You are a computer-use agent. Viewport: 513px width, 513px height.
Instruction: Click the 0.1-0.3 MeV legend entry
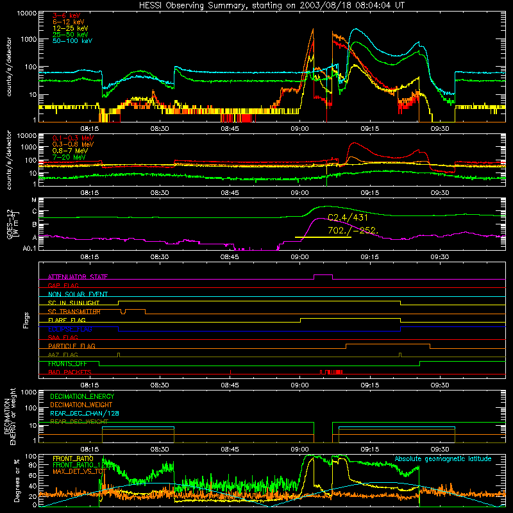pos(73,138)
